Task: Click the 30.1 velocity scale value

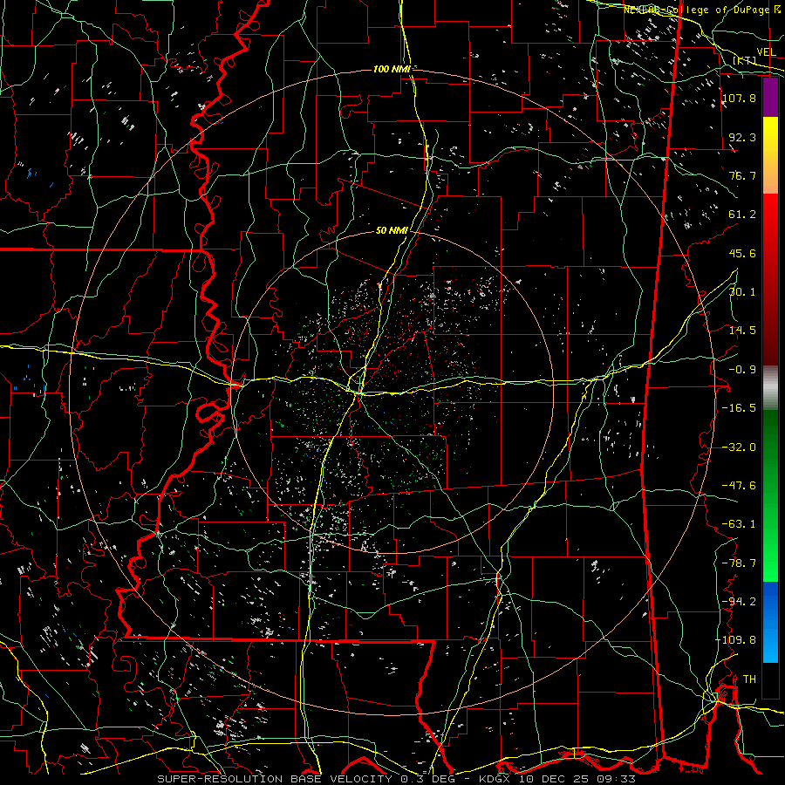Action: pos(742,292)
